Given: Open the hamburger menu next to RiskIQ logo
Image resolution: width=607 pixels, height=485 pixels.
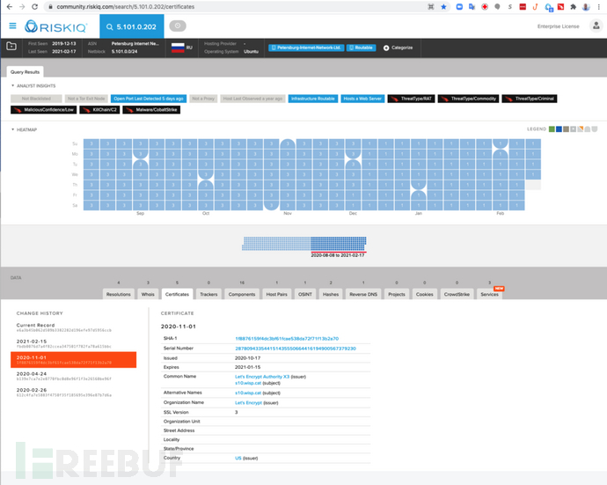Looking at the screenshot, I should pyautogui.click(x=13, y=26).
